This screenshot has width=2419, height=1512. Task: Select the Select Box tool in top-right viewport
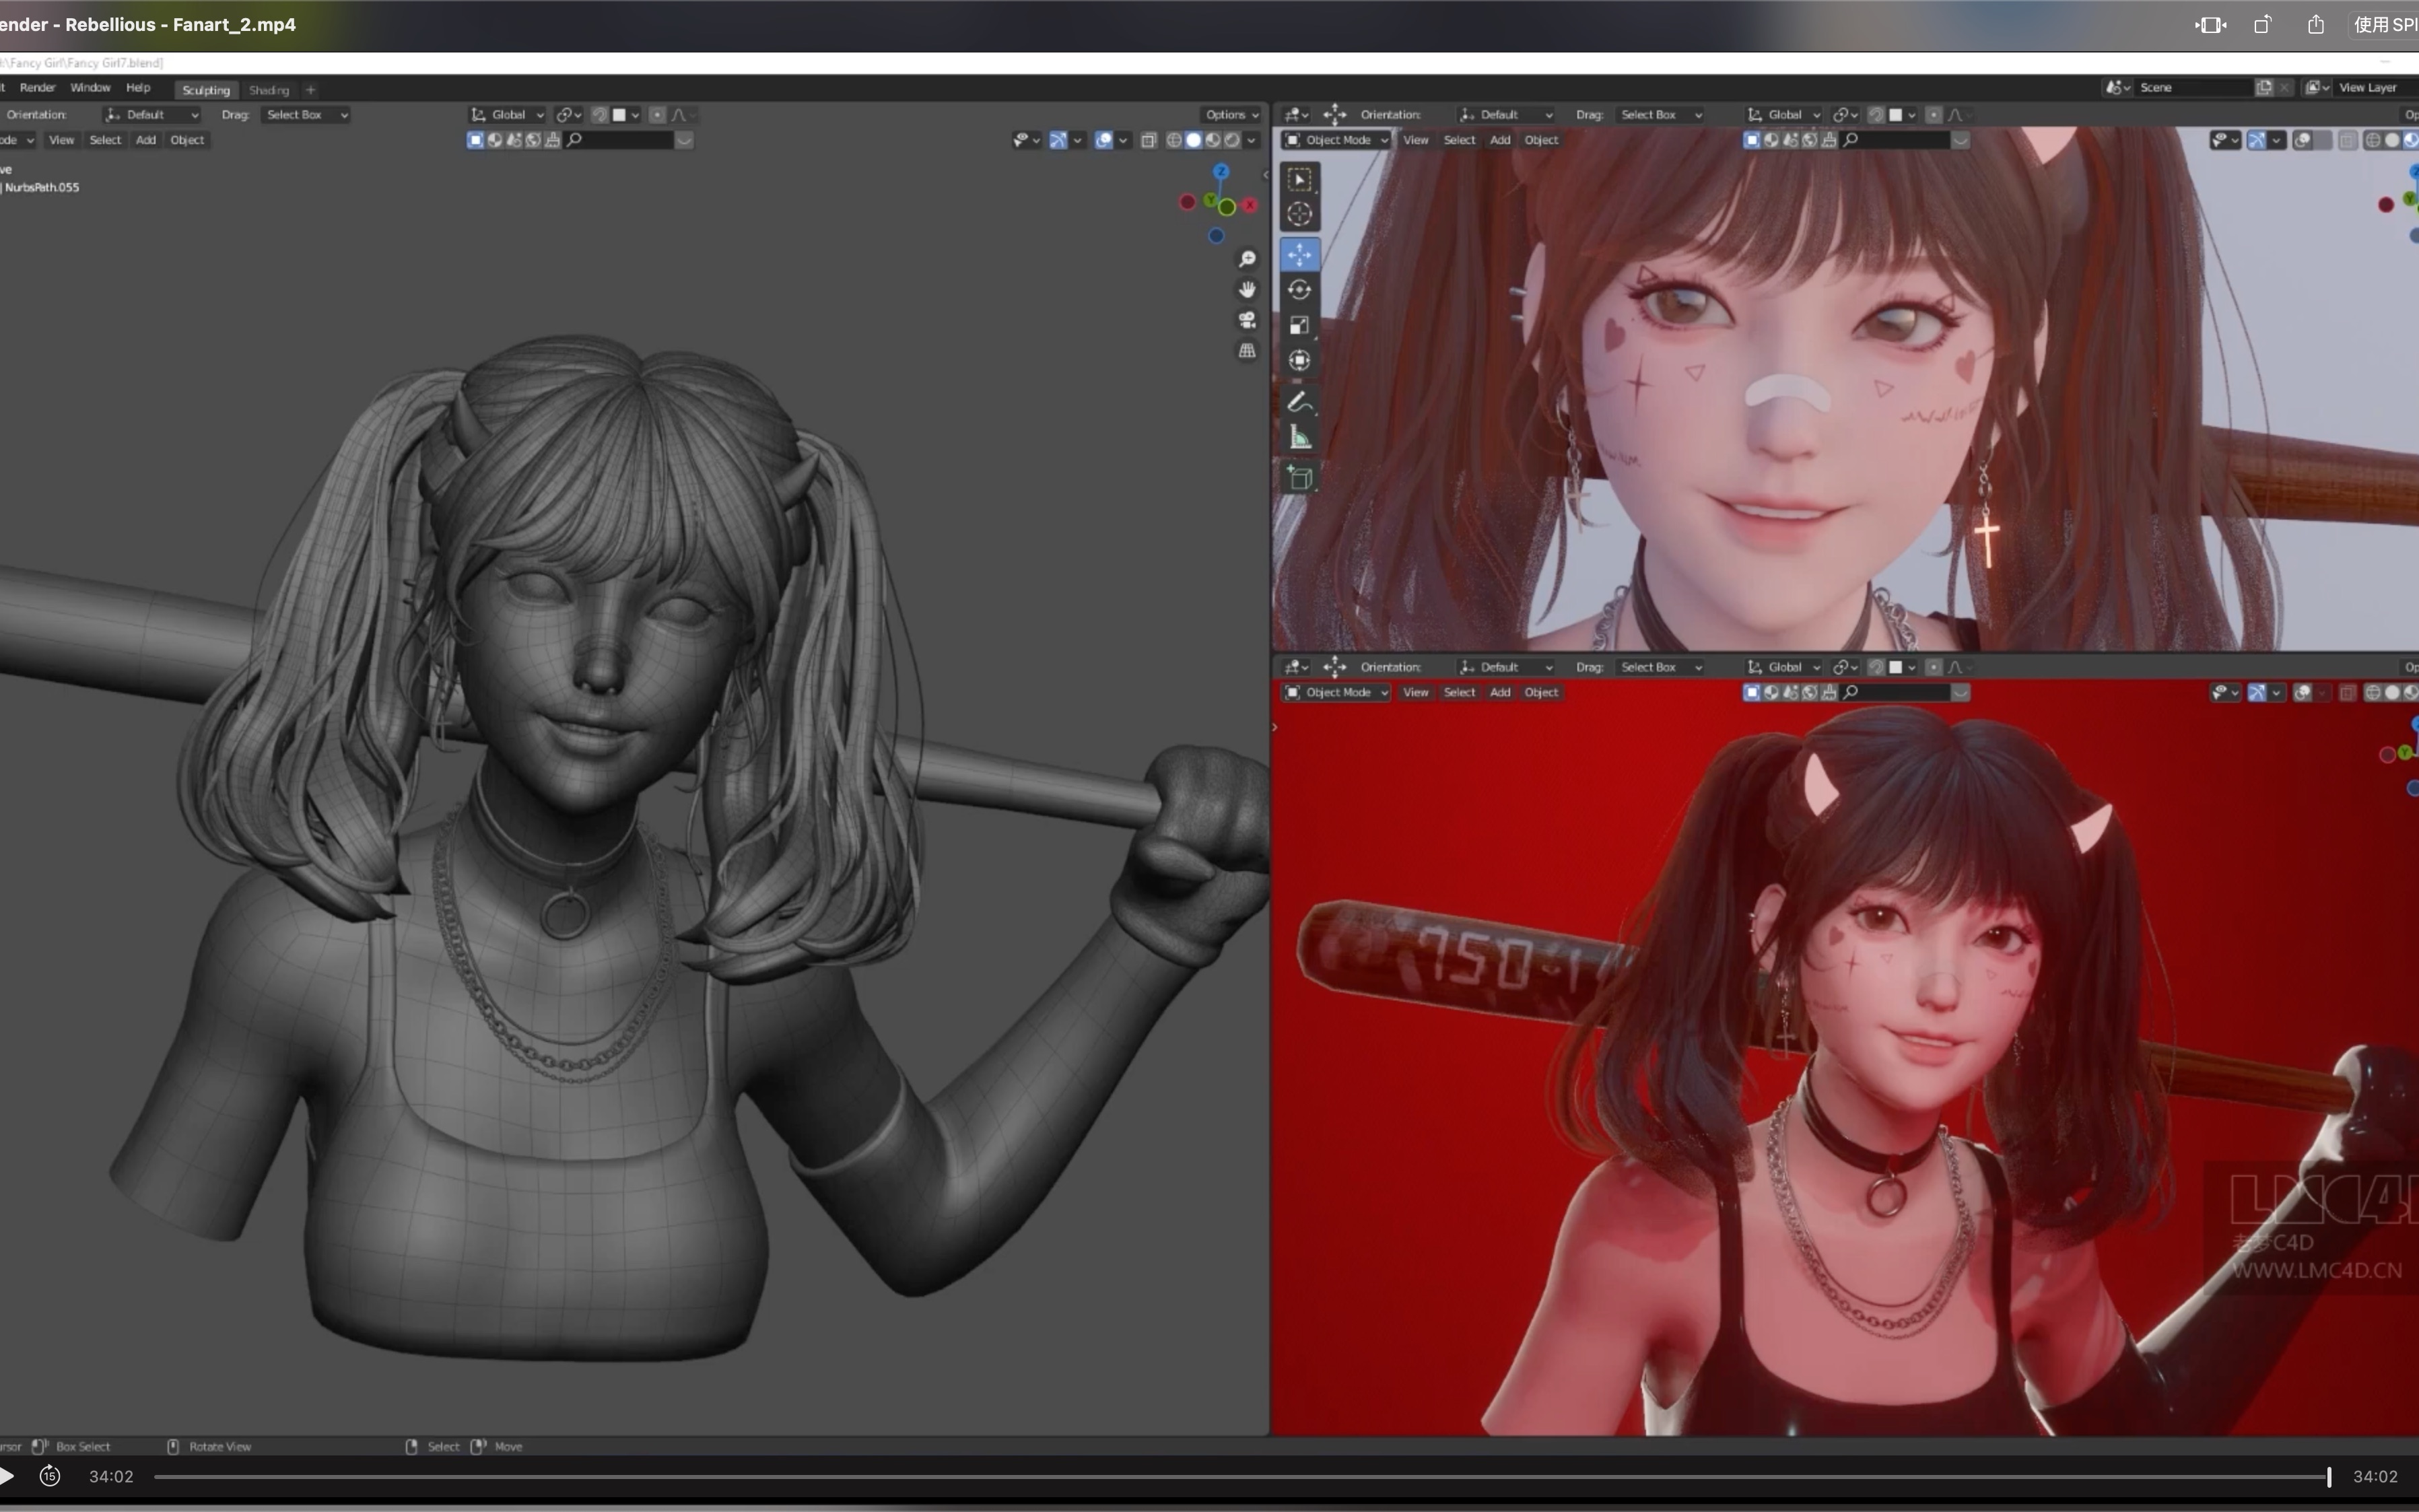(1299, 180)
